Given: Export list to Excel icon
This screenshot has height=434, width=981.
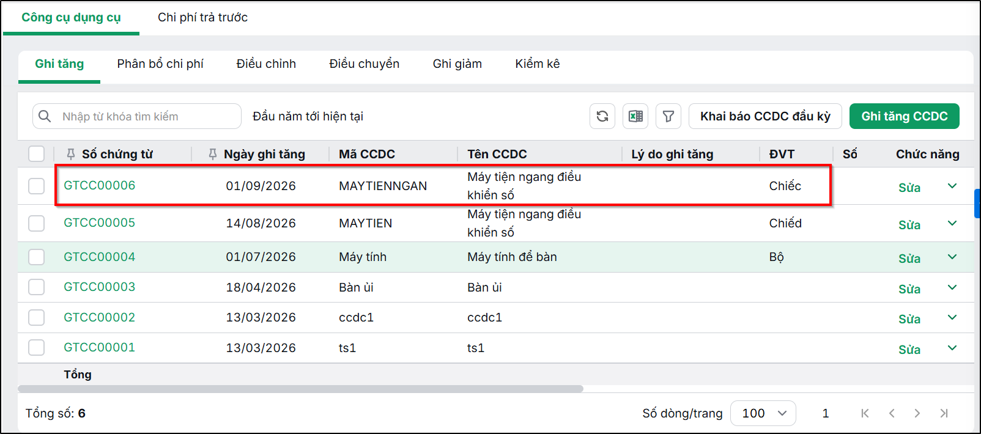Looking at the screenshot, I should point(635,116).
